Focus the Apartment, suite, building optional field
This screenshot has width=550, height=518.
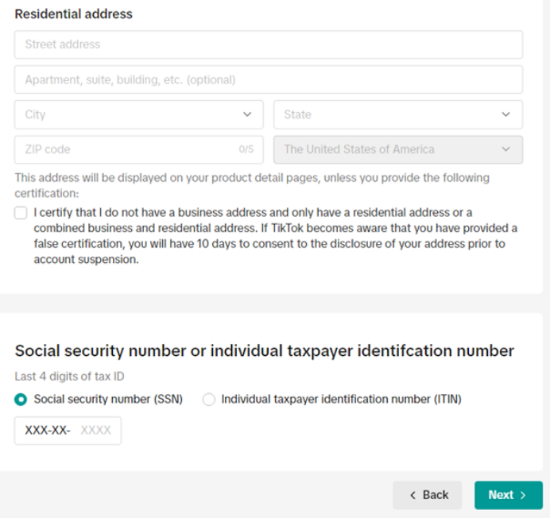[269, 79]
